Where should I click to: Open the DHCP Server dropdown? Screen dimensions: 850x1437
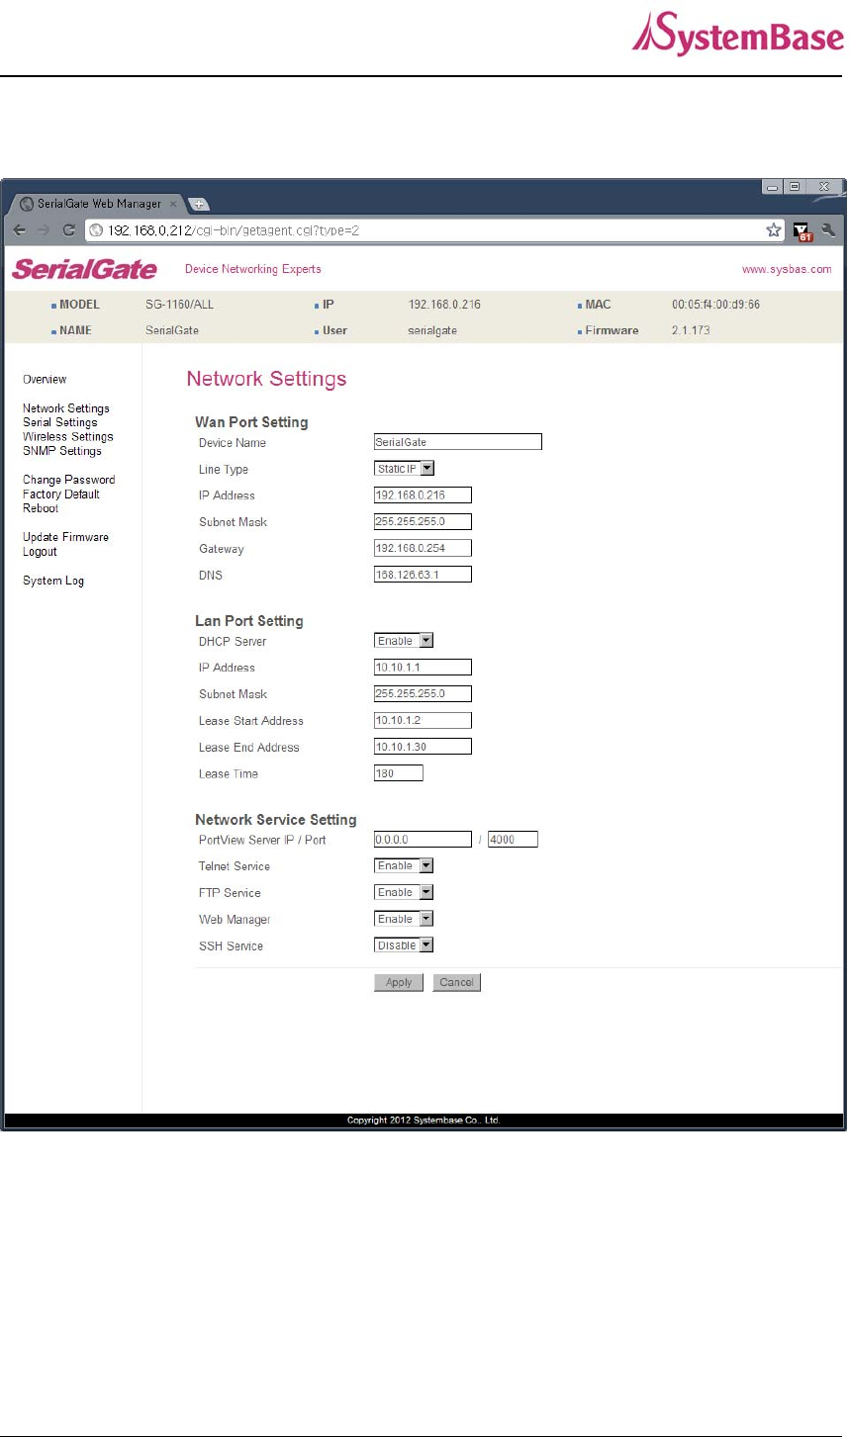click(404, 641)
